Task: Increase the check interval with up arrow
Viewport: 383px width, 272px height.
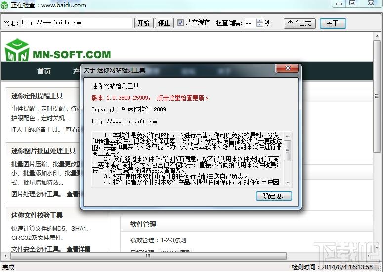Action: [260, 21]
